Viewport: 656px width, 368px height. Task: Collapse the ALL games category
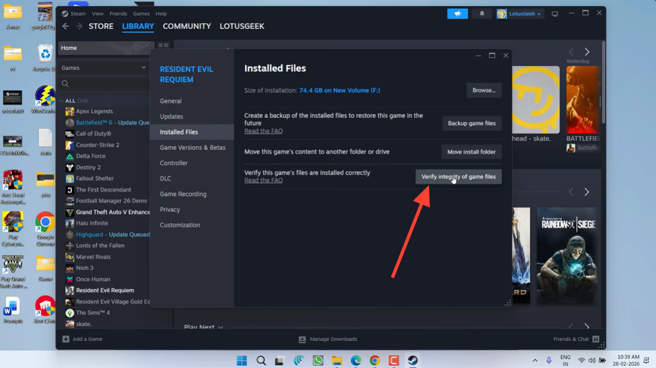(62, 101)
